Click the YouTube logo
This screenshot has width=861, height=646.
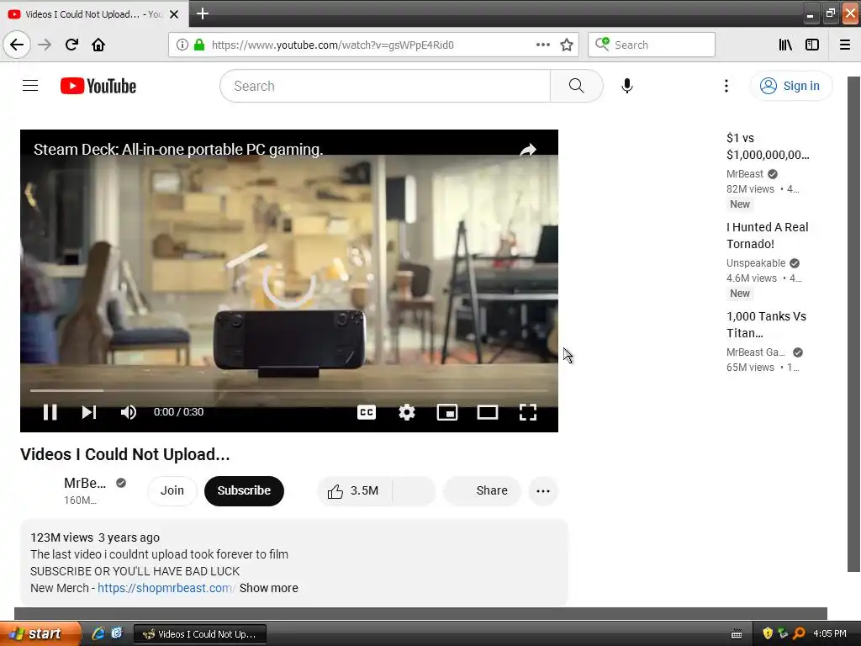98,86
